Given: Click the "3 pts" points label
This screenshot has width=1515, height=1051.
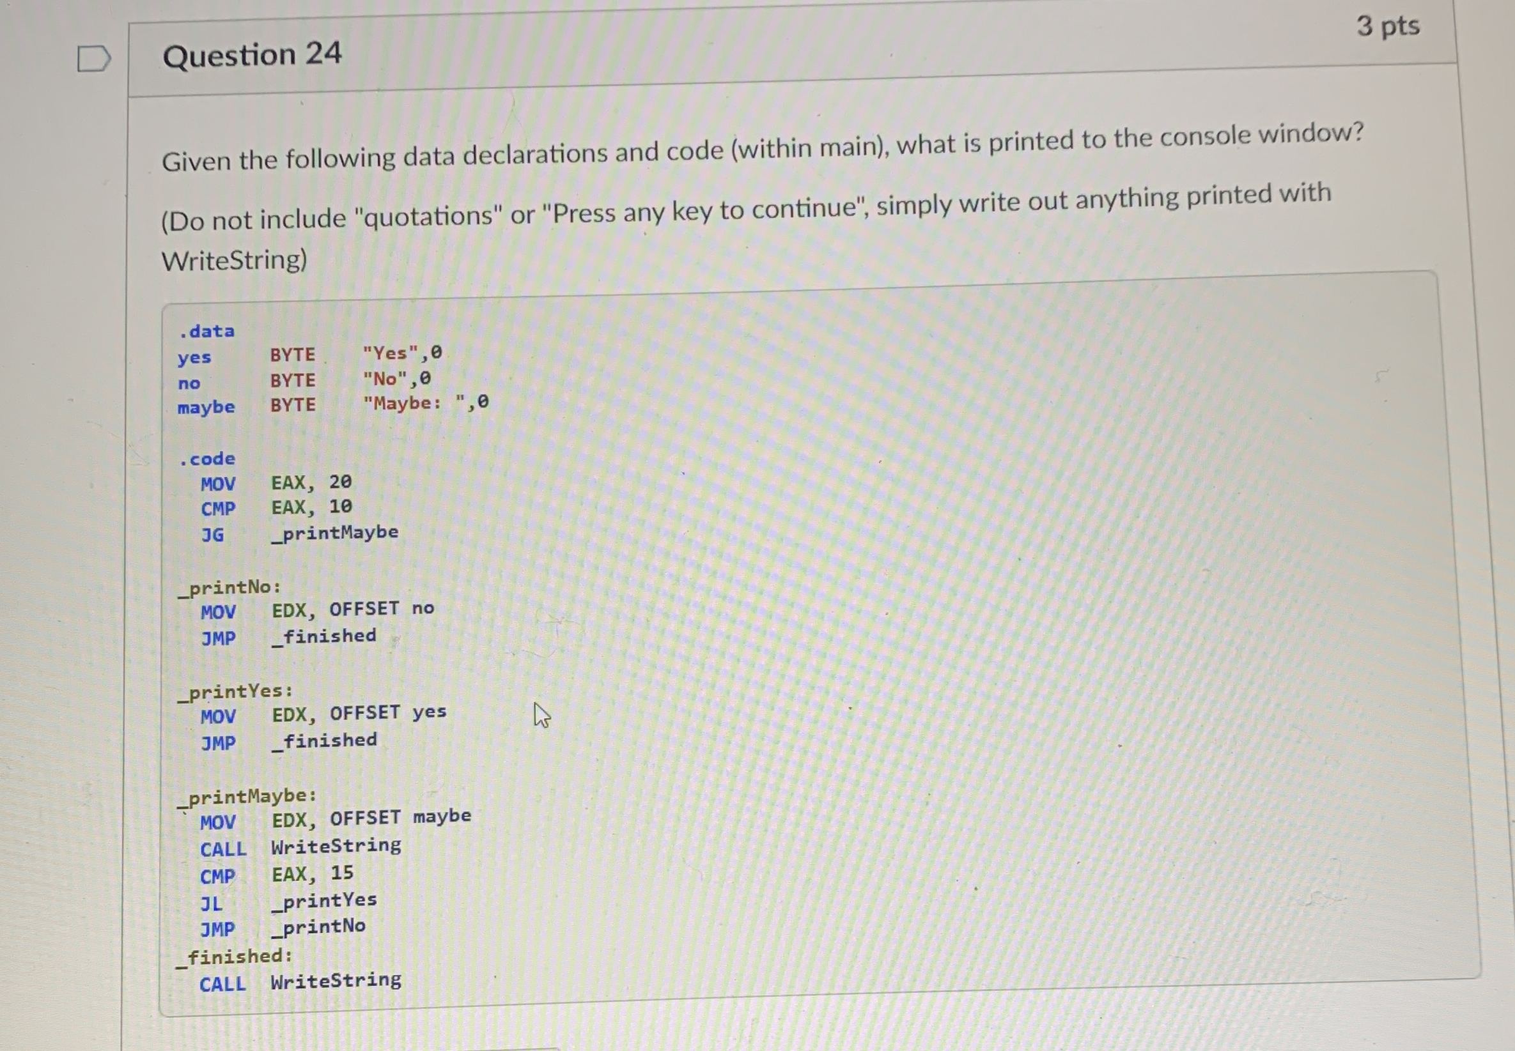Looking at the screenshot, I should click(1387, 26).
